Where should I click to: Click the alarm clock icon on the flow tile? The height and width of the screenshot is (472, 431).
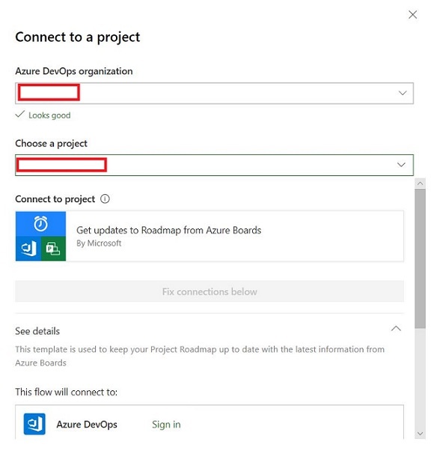click(x=40, y=224)
